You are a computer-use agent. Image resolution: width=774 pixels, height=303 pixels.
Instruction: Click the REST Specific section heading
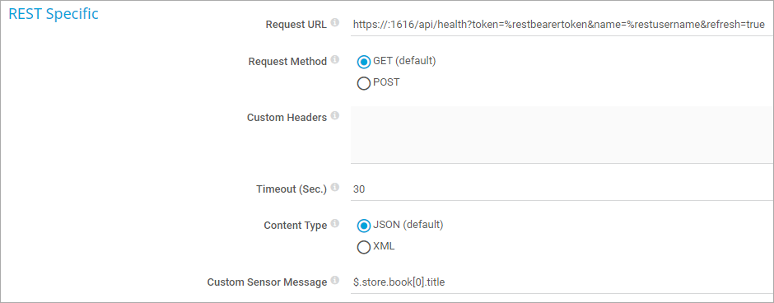tap(54, 14)
